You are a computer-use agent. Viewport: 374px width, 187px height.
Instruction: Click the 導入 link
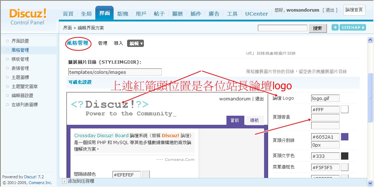pyautogui.click(x=118, y=43)
